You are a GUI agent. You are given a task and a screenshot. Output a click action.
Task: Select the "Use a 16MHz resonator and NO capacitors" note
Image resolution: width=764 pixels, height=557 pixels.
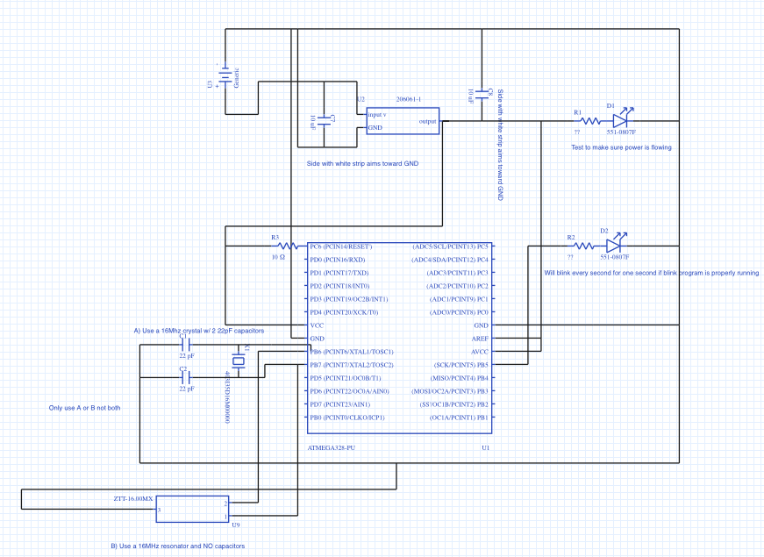coord(178,546)
